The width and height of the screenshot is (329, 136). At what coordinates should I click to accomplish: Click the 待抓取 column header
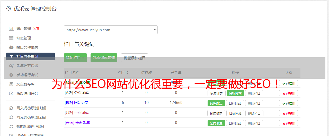point(146,73)
